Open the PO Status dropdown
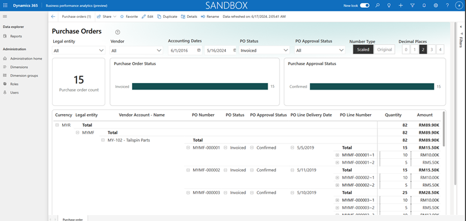Viewport: 466px width, 221px height. (264, 51)
